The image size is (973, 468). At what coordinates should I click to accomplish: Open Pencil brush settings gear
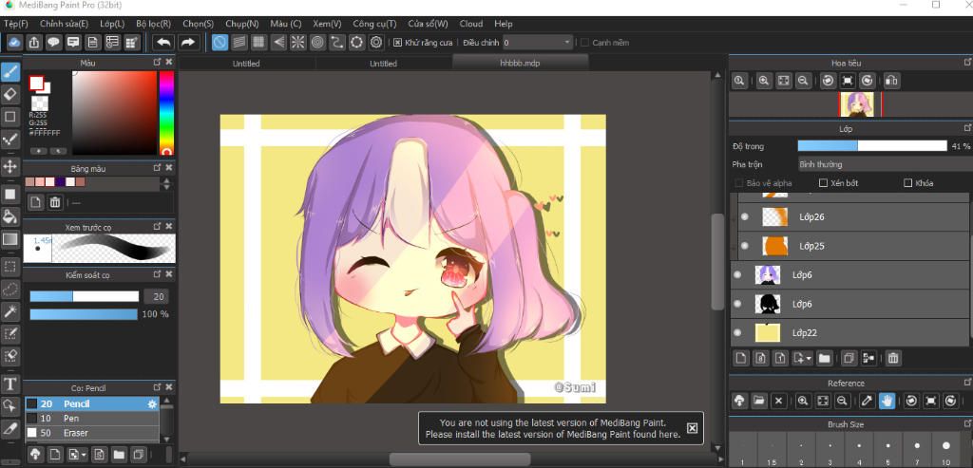coord(152,403)
